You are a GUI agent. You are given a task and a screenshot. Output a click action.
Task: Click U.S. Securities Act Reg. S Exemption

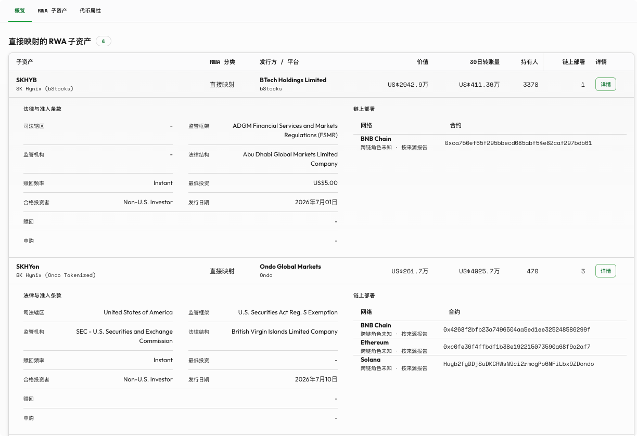288,312
